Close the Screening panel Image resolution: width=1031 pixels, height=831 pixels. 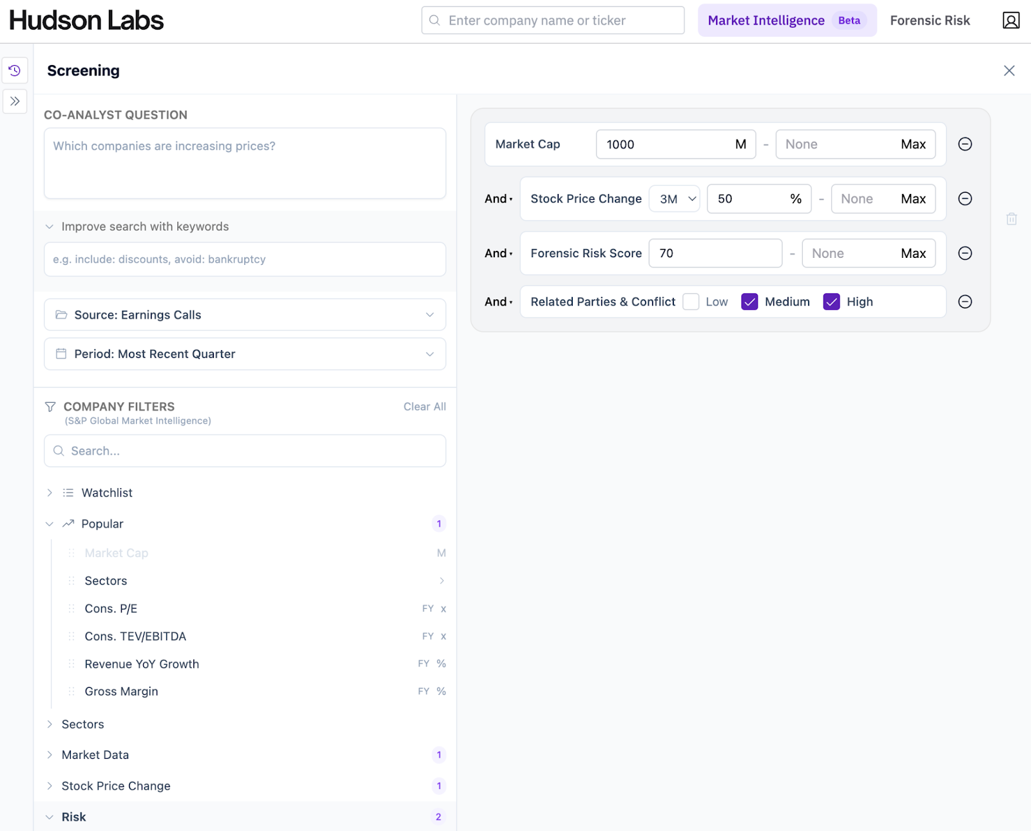point(1008,71)
